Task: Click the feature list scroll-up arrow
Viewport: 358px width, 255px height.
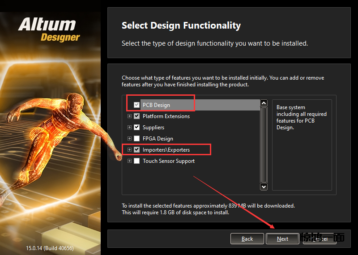Action: click(x=264, y=103)
